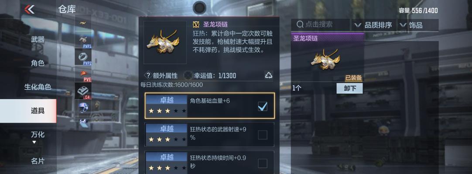Viewport: 472px width, 174px height.
Task: Click the clover icon next to 幸运值
Action: click(x=188, y=75)
